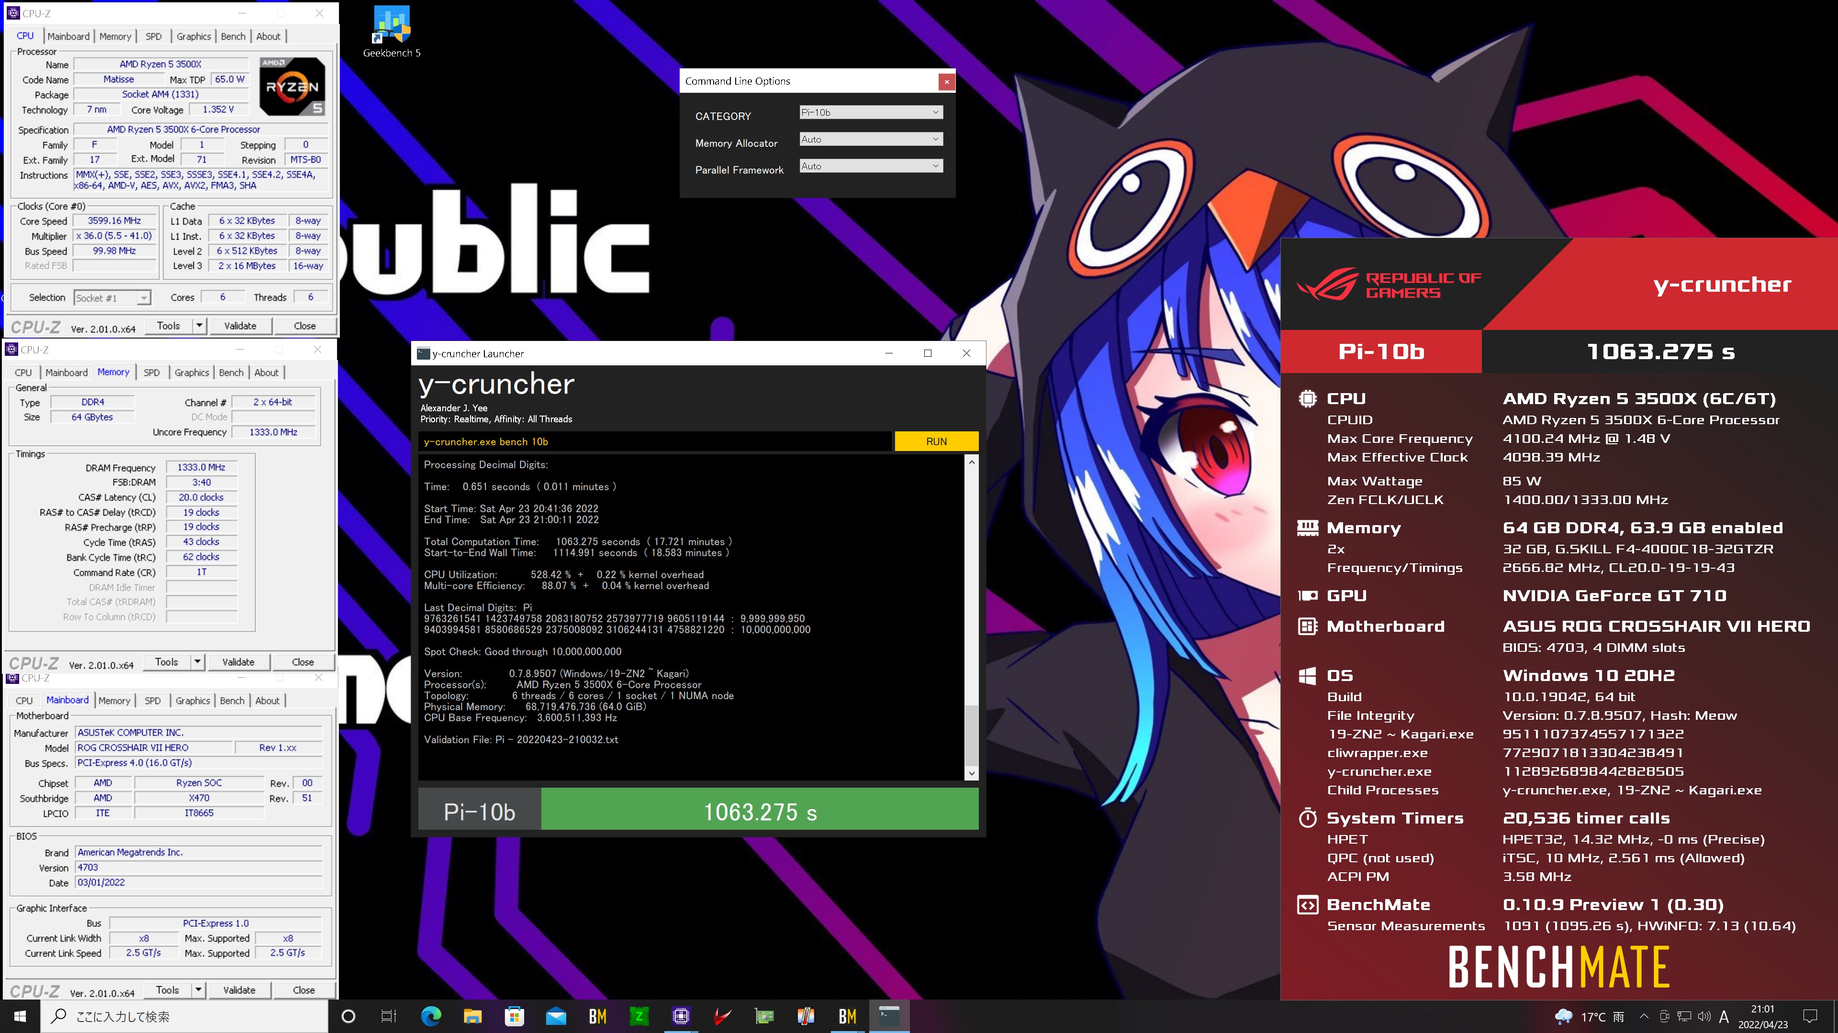Click the 3599.16 MHz core speed value
This screenshot has width=1838, height=1033.
click(x=114, y=221)
